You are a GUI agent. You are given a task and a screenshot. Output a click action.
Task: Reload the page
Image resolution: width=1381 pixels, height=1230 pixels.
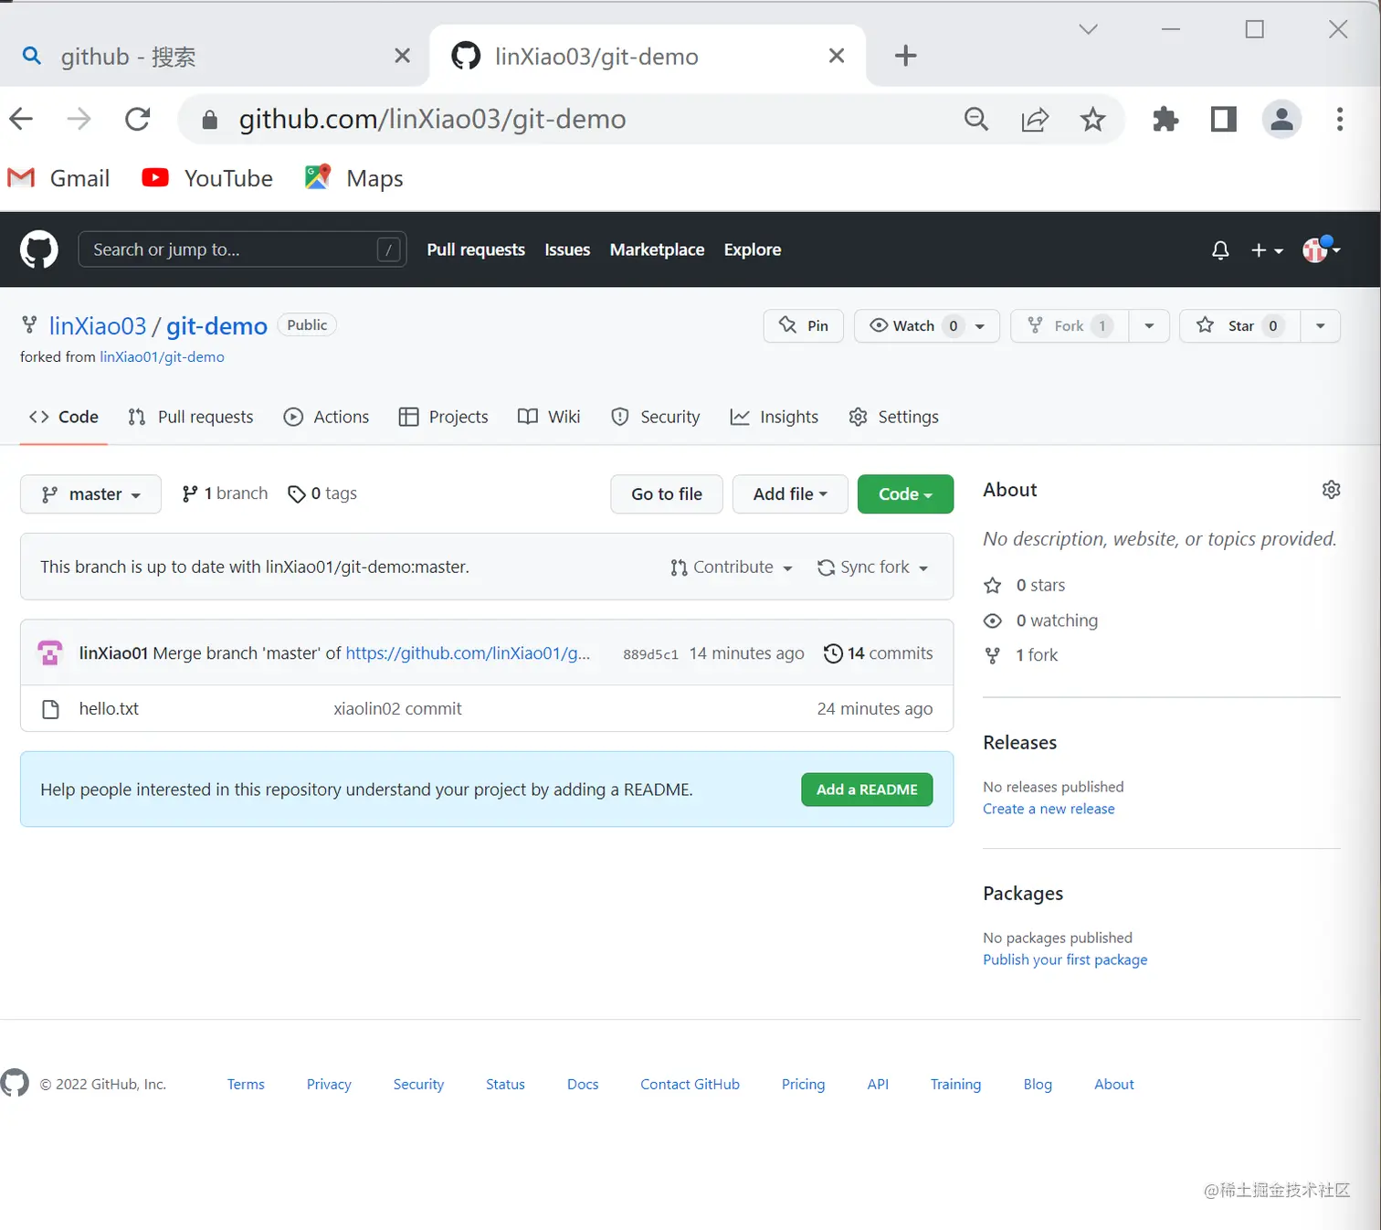(138, 119)
